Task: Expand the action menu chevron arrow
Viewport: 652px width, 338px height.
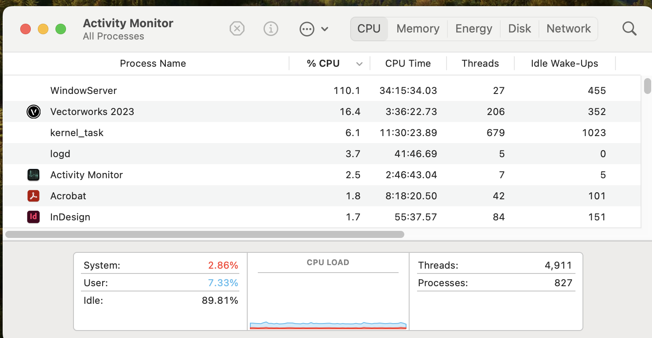Action: 325,29
